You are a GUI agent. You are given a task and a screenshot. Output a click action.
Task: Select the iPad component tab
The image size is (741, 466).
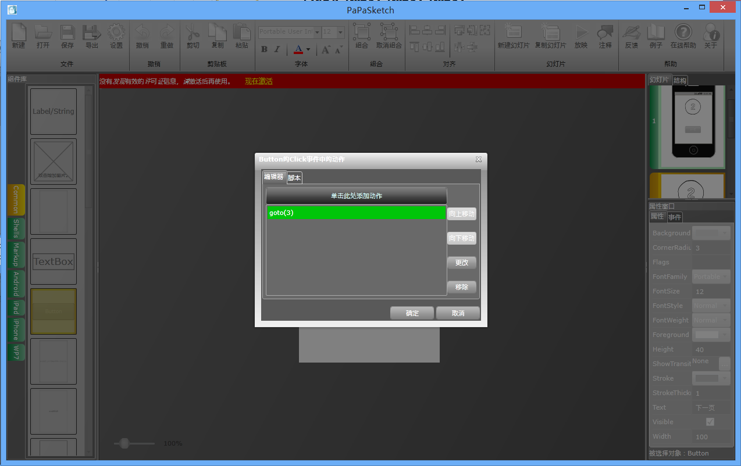pos(16,308)
